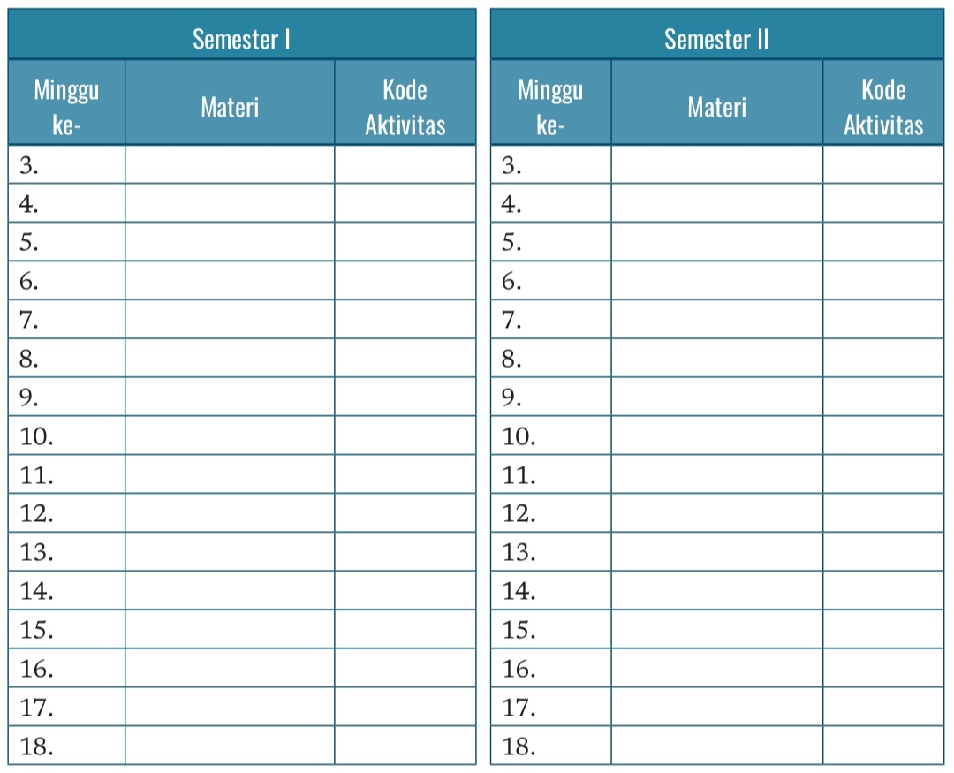Image resolution: width=954 pixels, height=773 pixels.
Task: Click the Minggu ke- header in Semester I
Action: point(66,107)
